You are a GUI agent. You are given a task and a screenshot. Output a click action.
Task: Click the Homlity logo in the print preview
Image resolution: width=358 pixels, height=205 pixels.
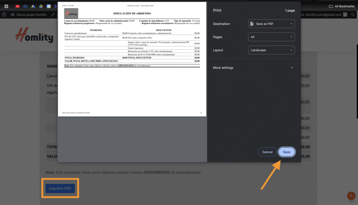(x=71, y=14)
